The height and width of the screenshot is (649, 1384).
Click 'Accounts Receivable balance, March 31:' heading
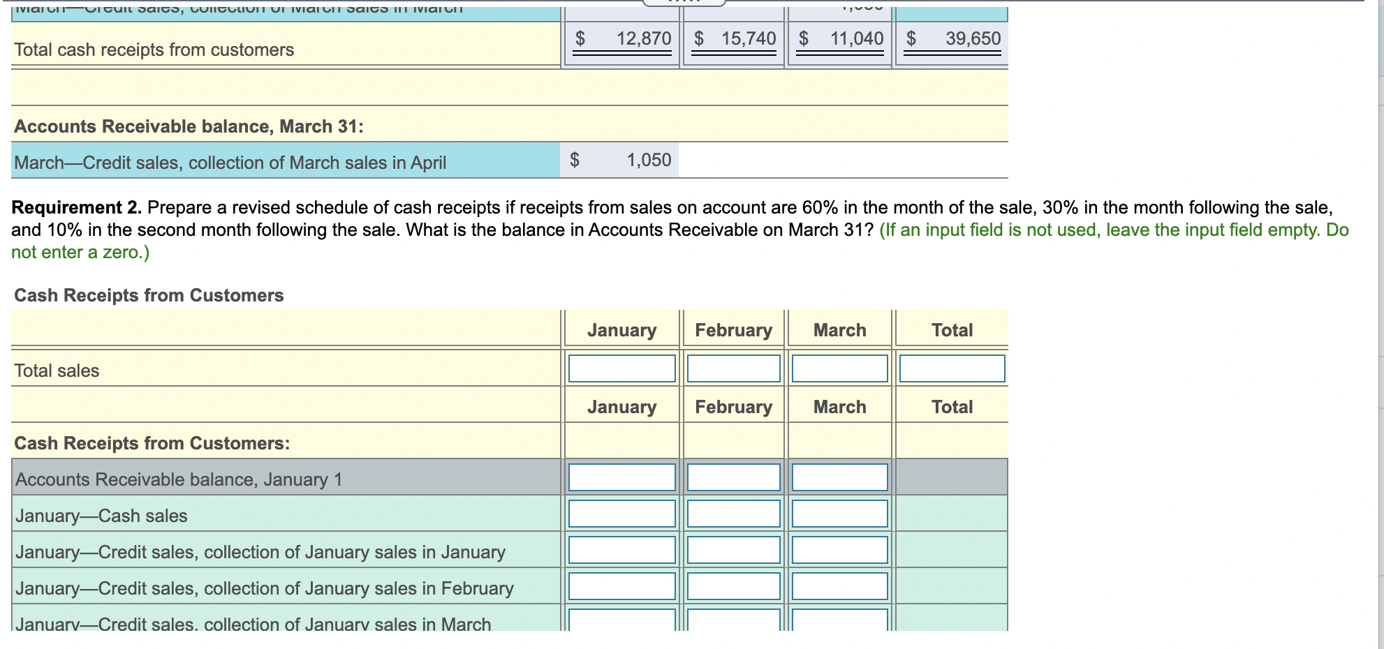point(189,126)
